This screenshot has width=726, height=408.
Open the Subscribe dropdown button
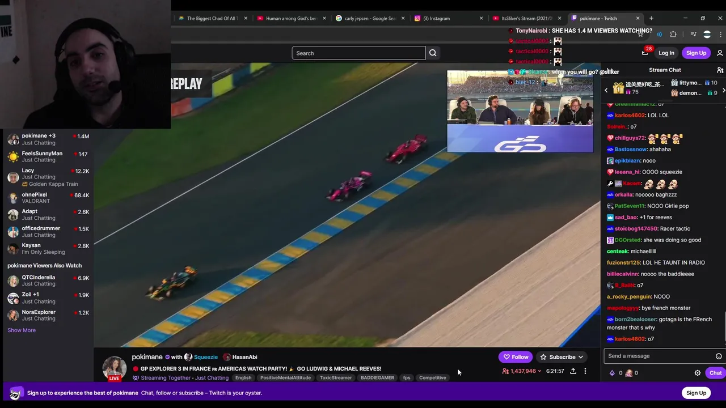click(562, 357)
